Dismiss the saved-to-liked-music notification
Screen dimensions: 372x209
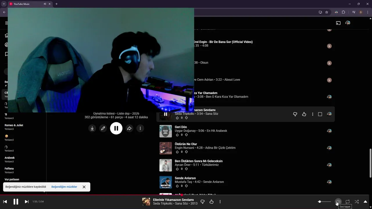coord(84,187)
